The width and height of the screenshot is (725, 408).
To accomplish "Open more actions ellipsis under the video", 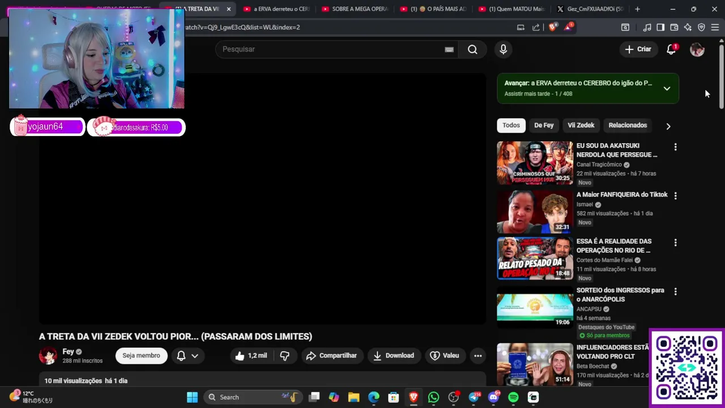I will [478, 356].
